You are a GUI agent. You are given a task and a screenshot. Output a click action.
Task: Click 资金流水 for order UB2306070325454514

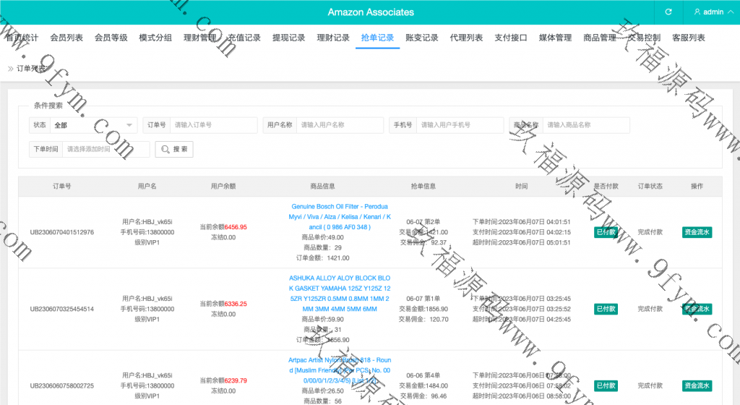click(x=697, y=309)
